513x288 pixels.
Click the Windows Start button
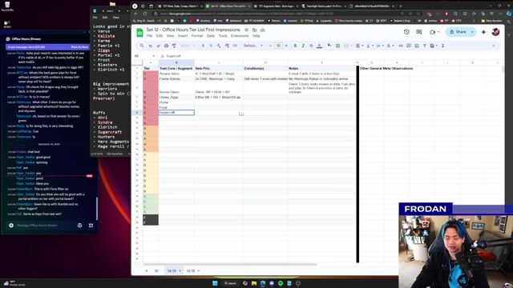pyautogui.click(x=215, y=283)
